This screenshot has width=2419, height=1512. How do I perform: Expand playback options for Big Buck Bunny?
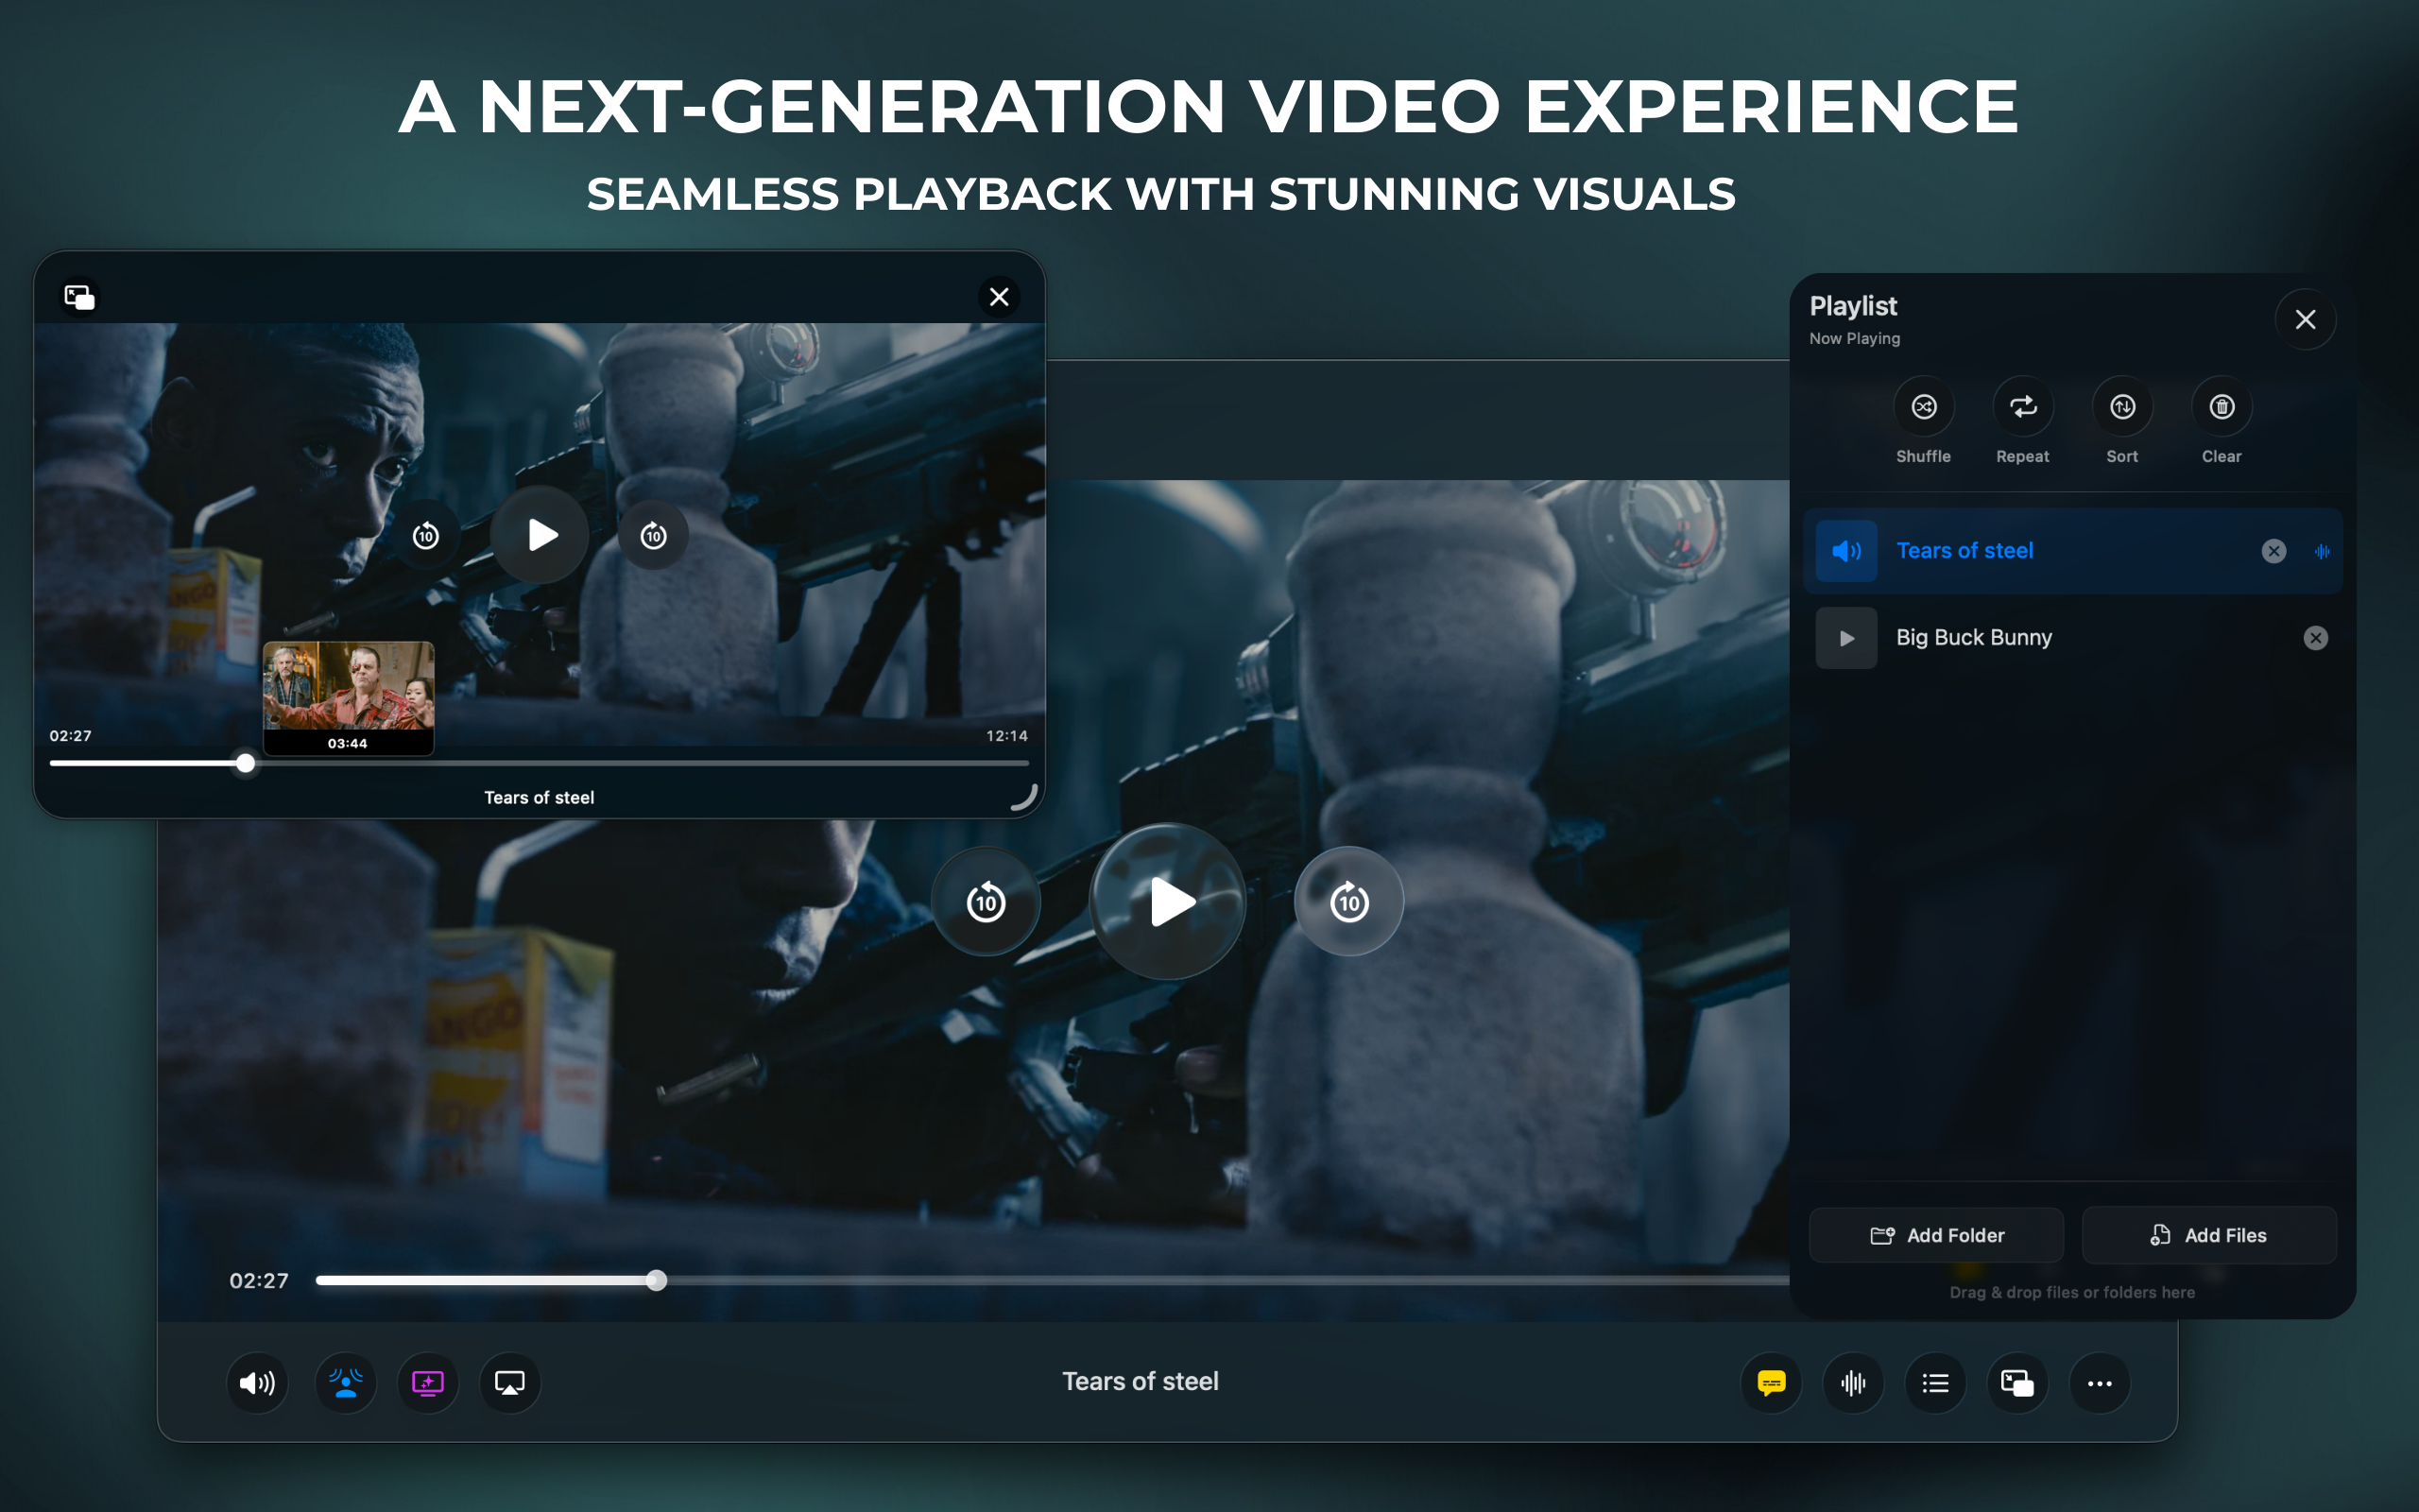1846,637
